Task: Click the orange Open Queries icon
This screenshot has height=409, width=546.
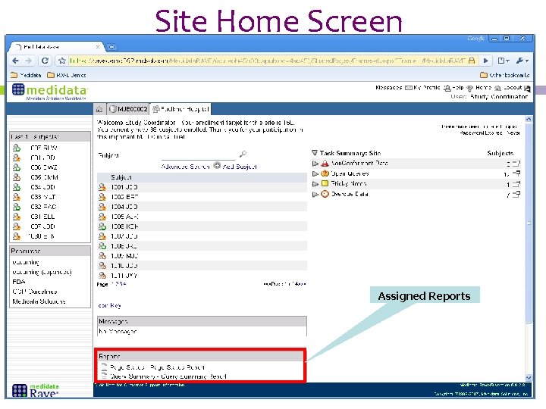Action: click(x=325, y=173)
